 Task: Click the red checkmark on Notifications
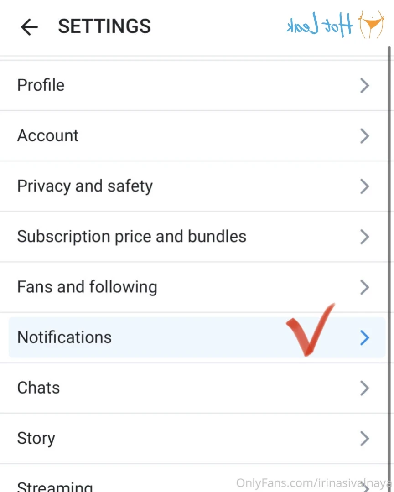[310, 330]
